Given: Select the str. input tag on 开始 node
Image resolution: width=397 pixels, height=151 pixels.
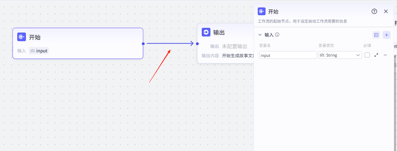Looking at the screenshot, I should click(x=39, y=51).
